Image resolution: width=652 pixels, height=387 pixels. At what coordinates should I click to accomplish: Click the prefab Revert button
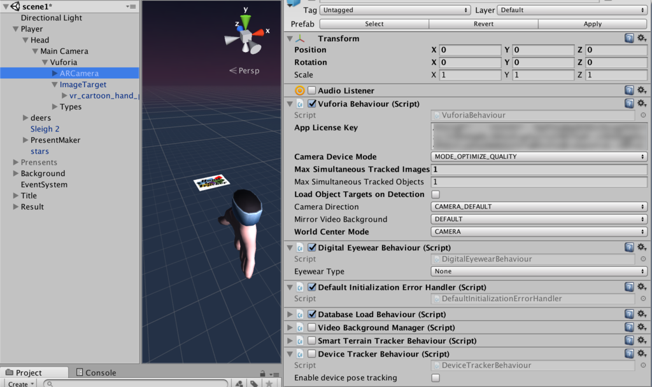[484, 24]
